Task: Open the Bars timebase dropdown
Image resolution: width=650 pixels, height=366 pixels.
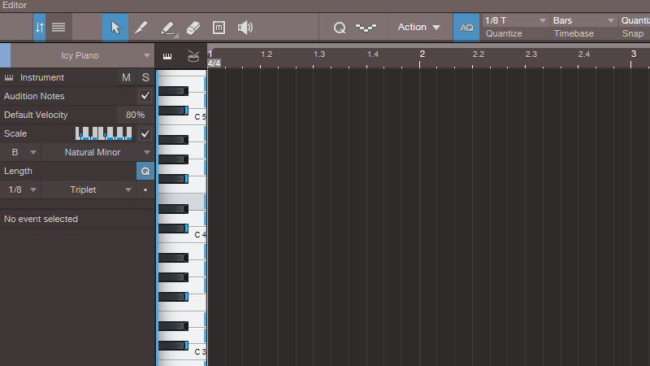Action: tap(583, 20)
